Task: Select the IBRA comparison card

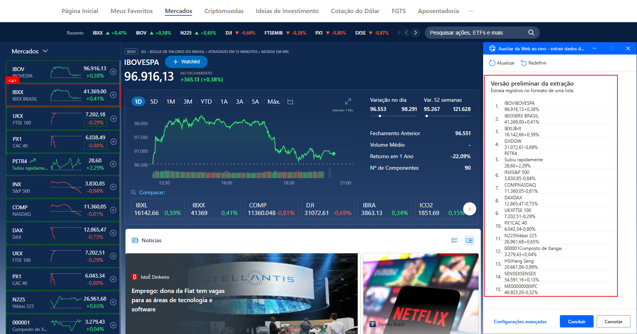Action: (385, 209)
